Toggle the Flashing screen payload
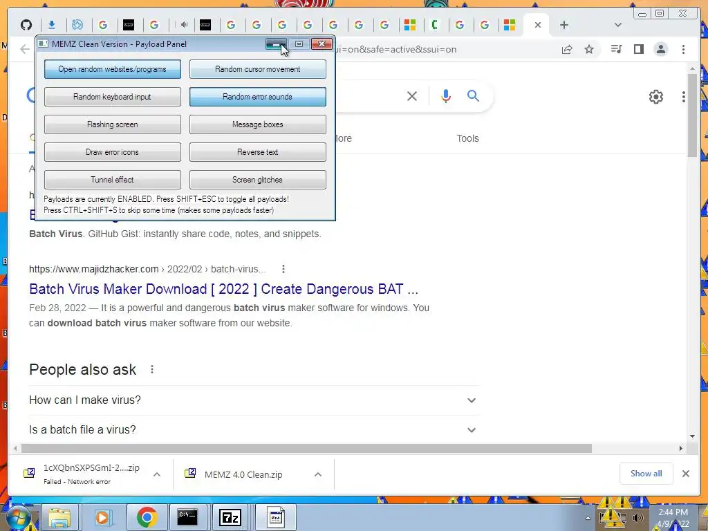The image size is (708, 531). coord(113,124)
